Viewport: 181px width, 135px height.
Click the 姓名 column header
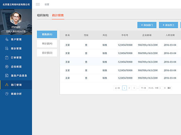point(68,35)
